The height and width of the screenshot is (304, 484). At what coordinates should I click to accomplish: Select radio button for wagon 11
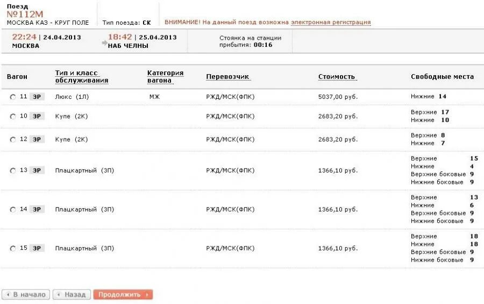(13, 97)
